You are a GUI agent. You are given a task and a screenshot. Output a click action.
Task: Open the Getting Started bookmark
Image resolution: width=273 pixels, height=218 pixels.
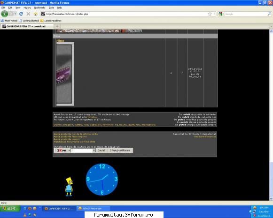tap(29, 21)
